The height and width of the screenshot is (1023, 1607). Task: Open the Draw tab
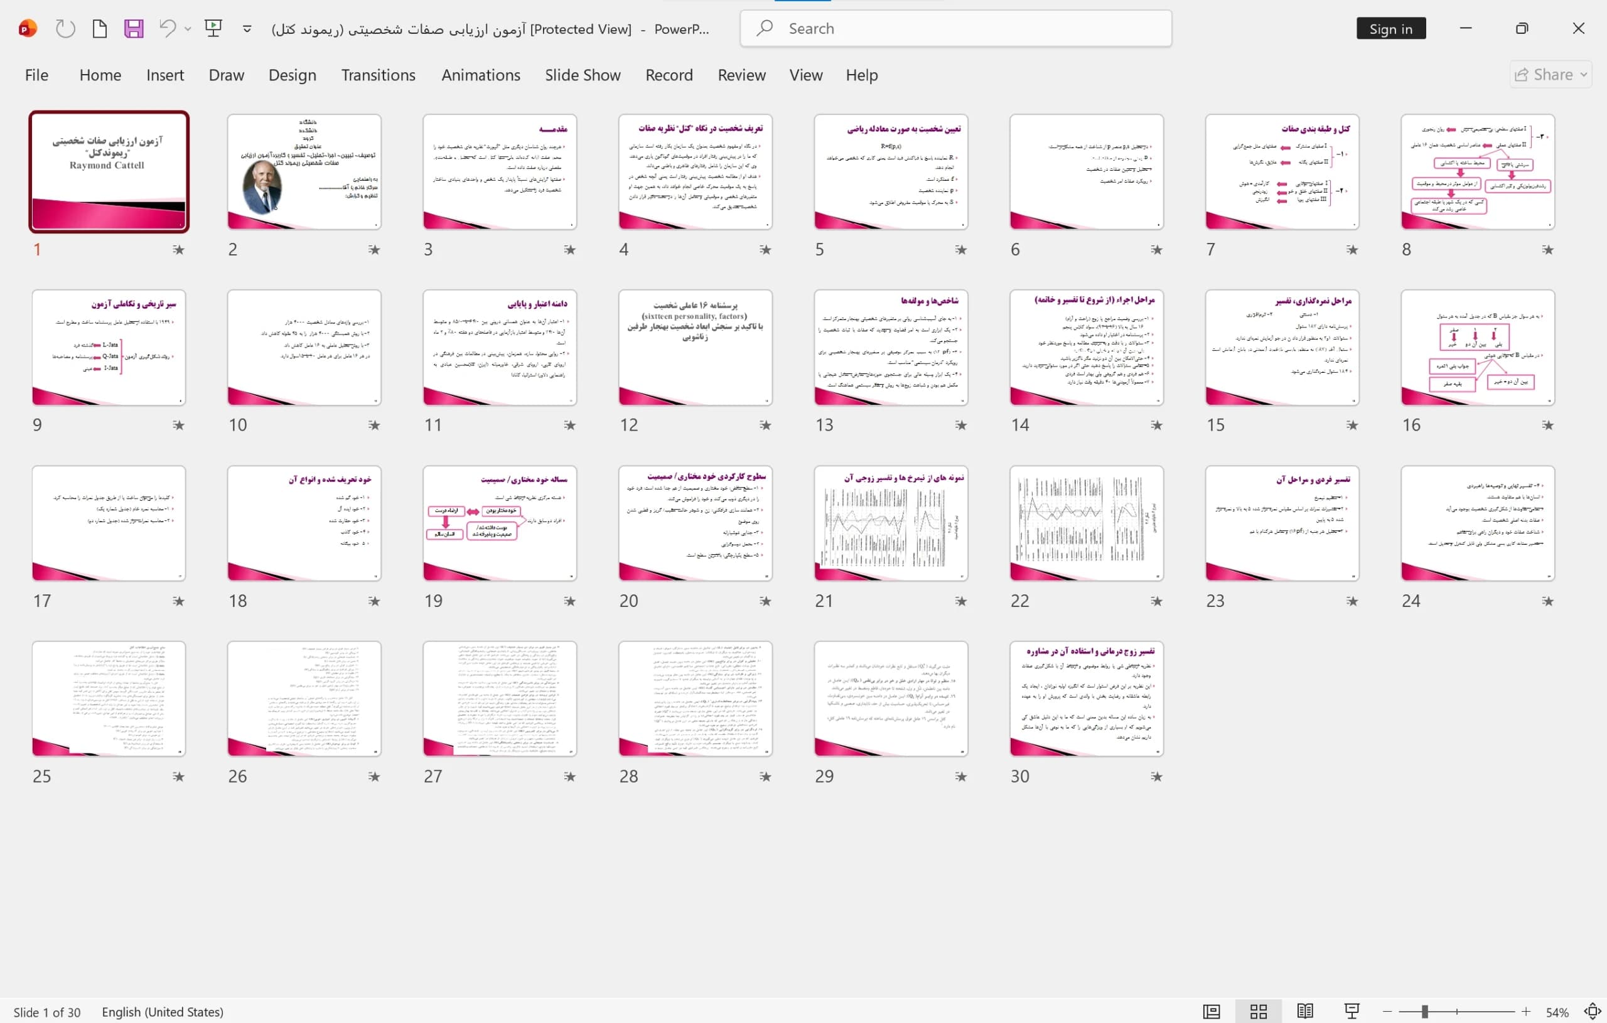(x=226, y=75)
